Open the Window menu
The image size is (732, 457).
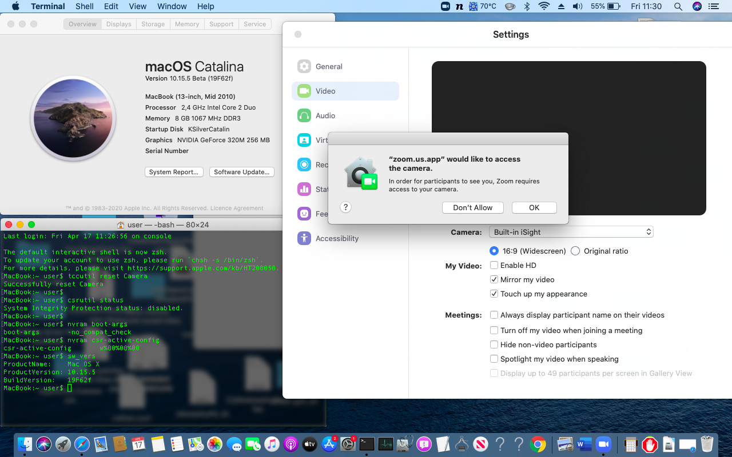(172, 6)
